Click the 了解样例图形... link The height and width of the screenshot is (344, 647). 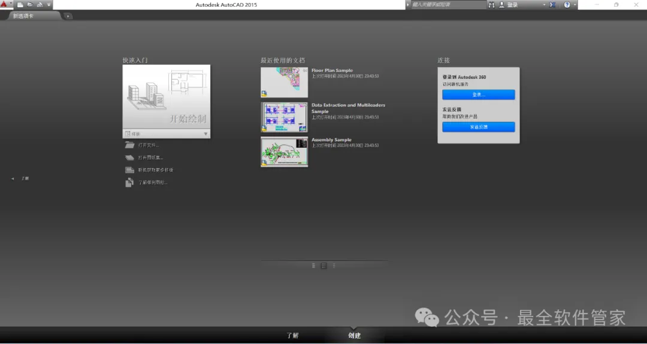pyautogui.click(x=153, y=182)
